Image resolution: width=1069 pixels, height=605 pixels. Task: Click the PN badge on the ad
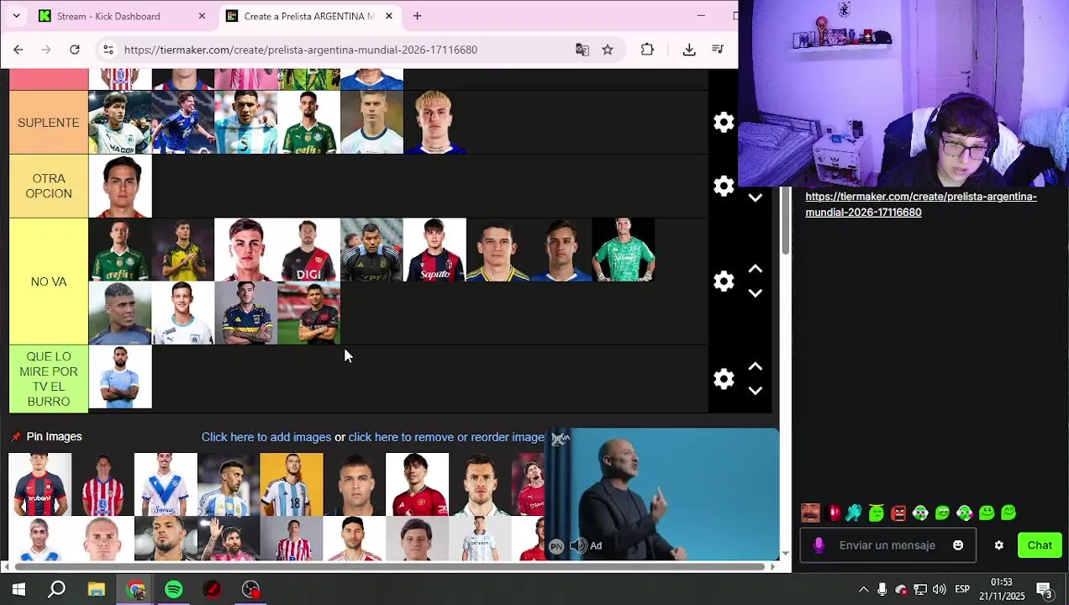(x=556, y=546)
